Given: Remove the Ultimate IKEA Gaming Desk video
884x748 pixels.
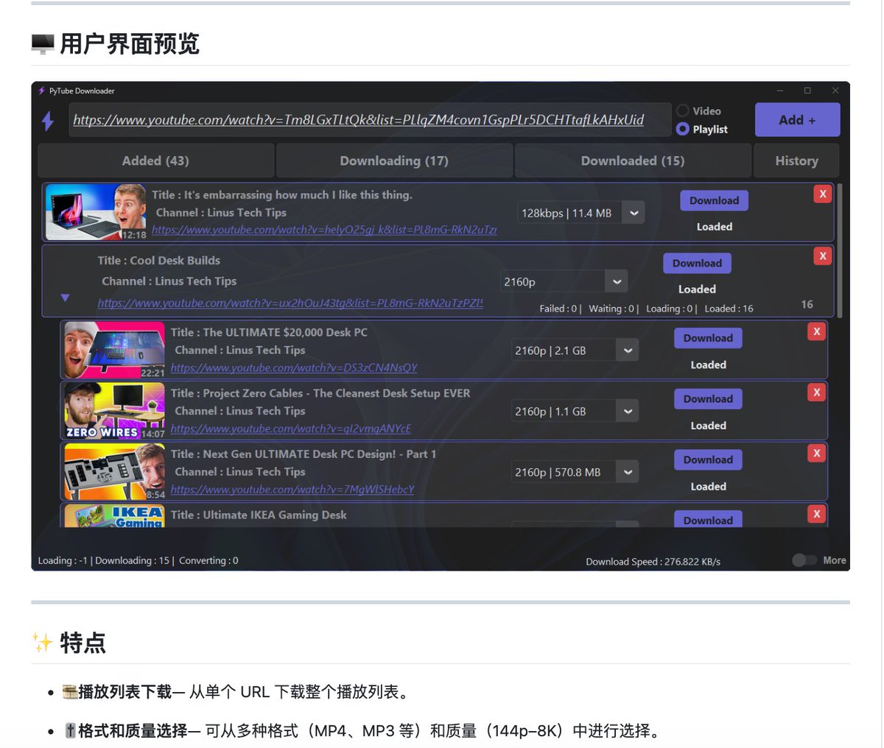Looking at the screenshot, I should click(x=816, y=514).
